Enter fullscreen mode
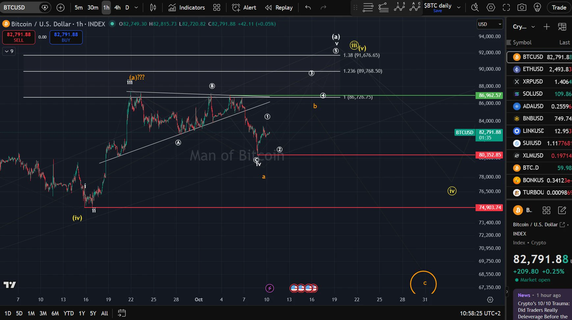Viewport: 572px width, 320px height. click(506, 7)
